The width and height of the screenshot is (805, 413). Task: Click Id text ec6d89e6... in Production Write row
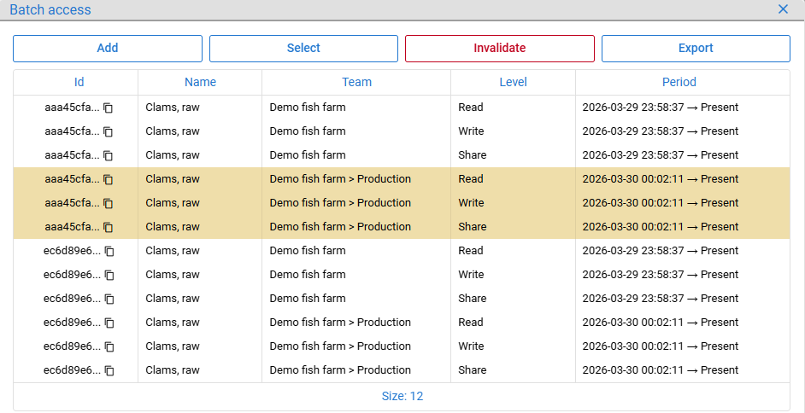point(73,346)
